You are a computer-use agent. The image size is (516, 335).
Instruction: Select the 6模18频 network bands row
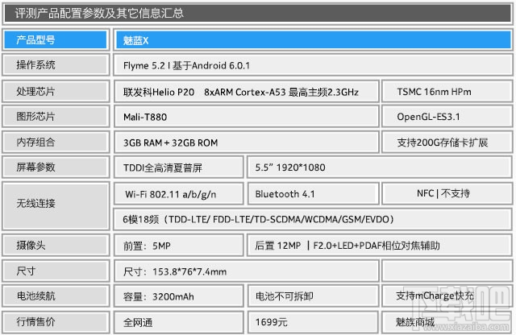310,219
